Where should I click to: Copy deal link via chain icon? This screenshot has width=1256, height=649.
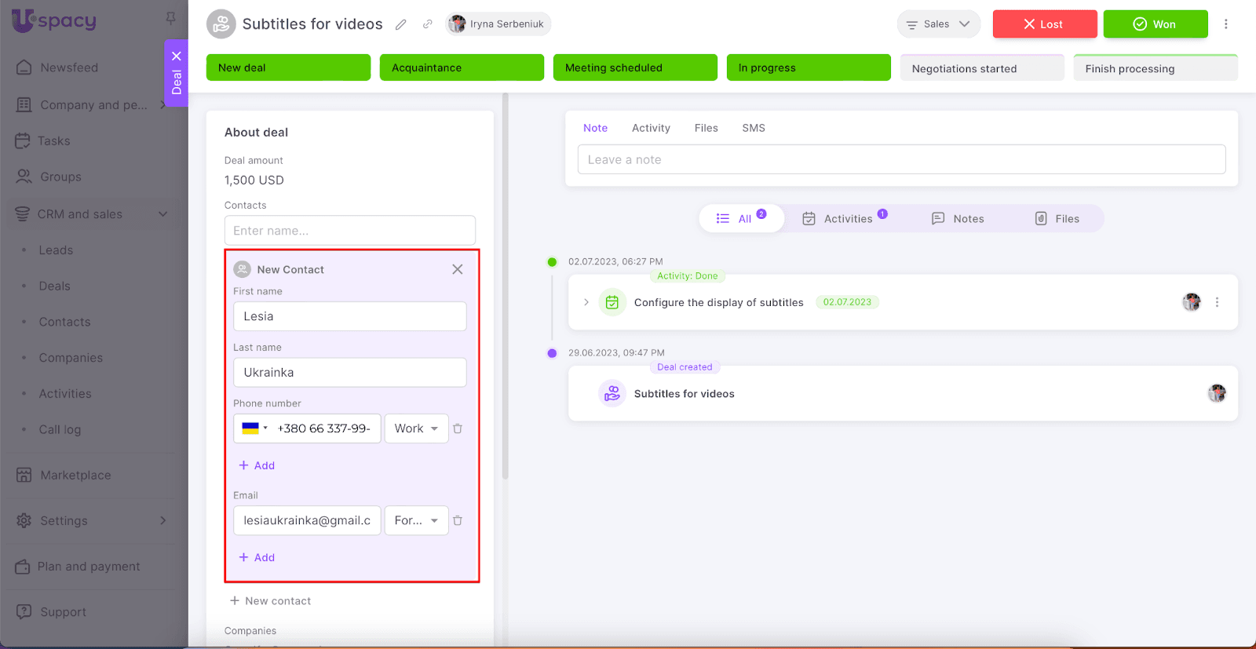tap(428, 24)
